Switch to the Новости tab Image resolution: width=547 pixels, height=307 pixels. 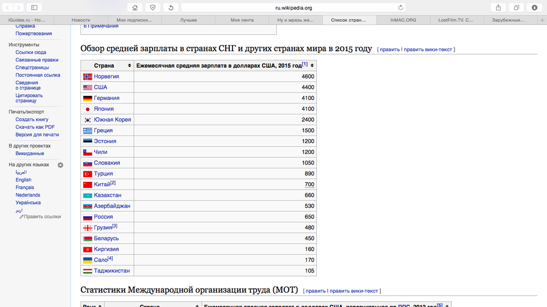point(81,20)
